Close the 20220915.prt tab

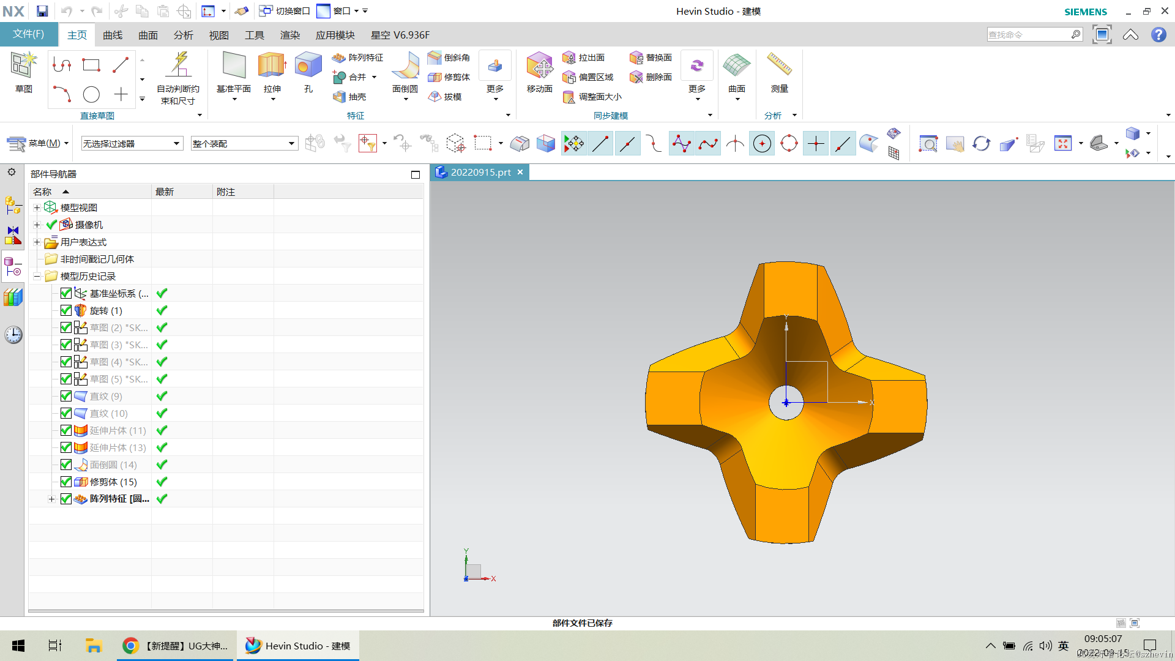click(520, 172)
